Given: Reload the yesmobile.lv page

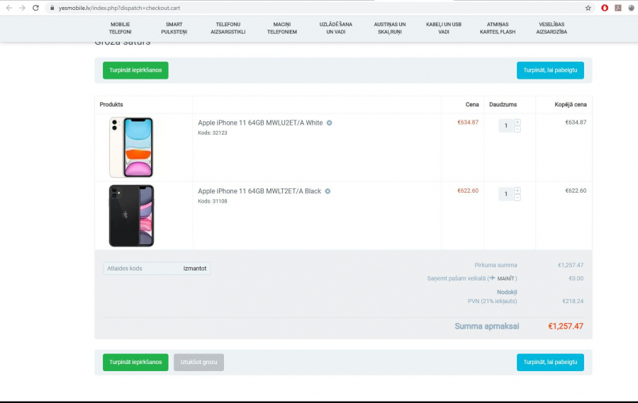Looking at the screenshot, I should tap(36, 8).
